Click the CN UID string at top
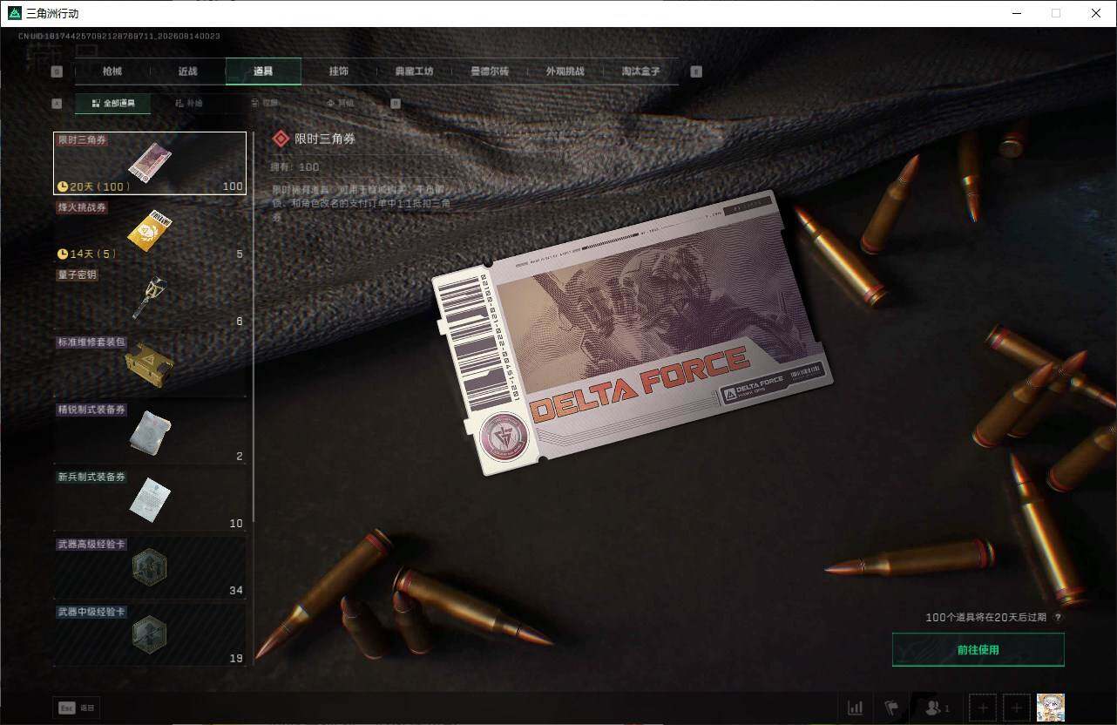This screenshot has width=1117, height=725. [x=119, y=37]
